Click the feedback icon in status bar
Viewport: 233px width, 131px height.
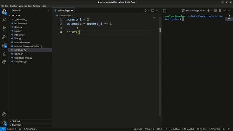pyautogui.click(x=224, y=129)
